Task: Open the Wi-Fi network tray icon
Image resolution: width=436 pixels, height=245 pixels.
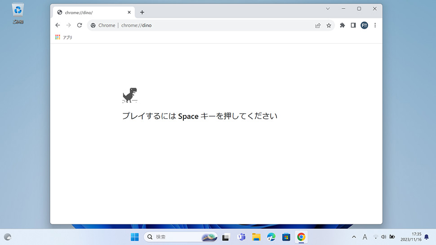Action: [x=376, y=237]
